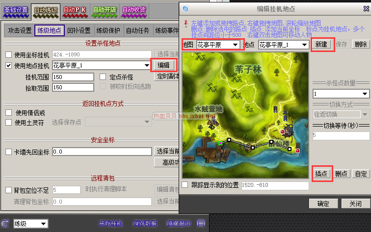The image size is (371, 232).
Task: Click the 切换等待(秒) input field
Action: pos(341,135)
